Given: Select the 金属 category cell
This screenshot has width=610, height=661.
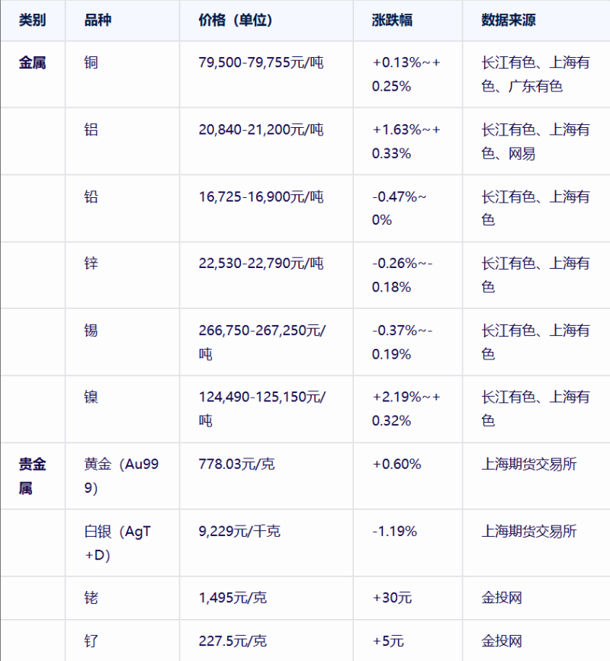Looking at the screenshot, I should point(32,62).
